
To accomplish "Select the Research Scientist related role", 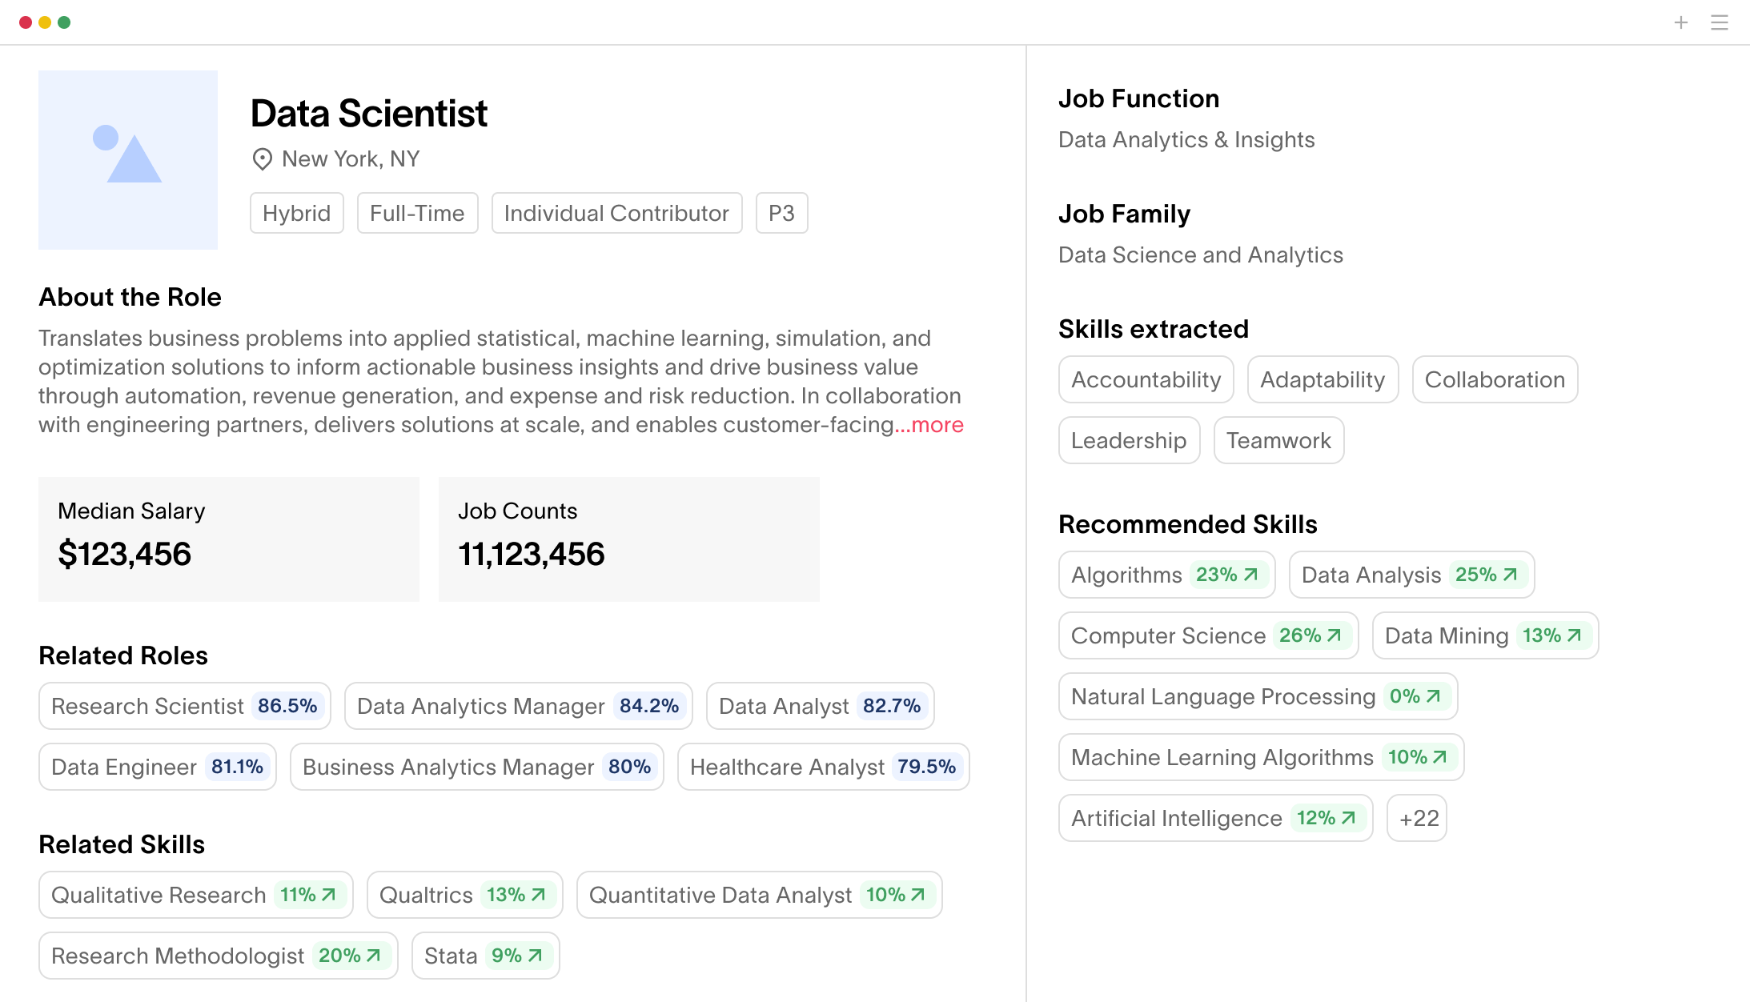I will [185, 706].
